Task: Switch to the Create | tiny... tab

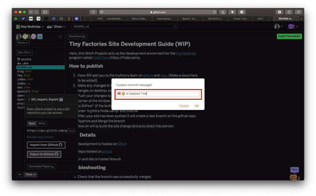Action: (x=241, y=19)
